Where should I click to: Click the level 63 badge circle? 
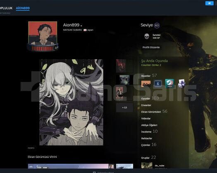click(x=157, y=26)
